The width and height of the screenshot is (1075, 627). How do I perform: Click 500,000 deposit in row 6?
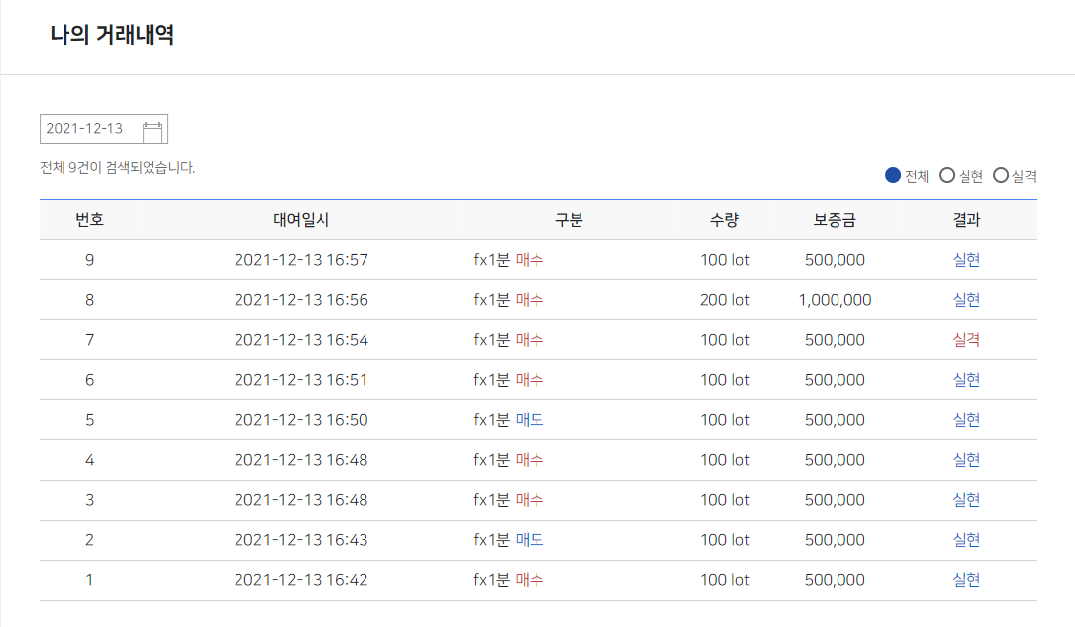[x=835, y=380]
